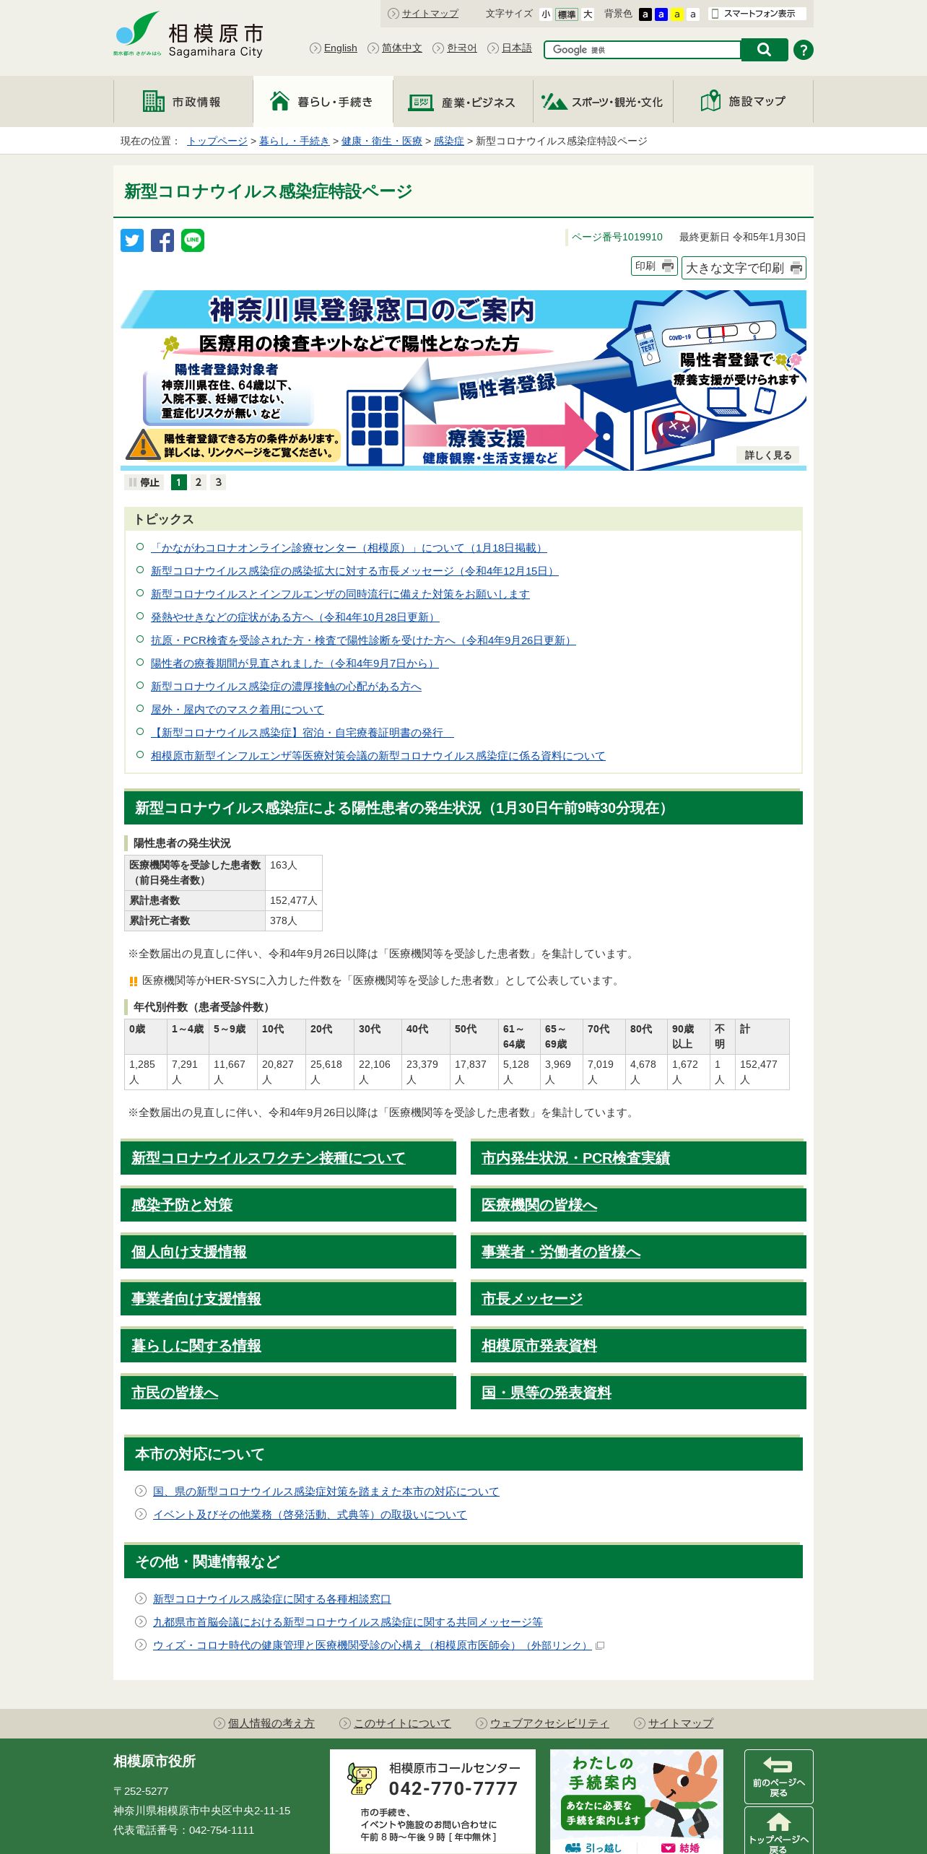Switch to スマートフォン表示
927x1854 pixels.
coord(757,14)
